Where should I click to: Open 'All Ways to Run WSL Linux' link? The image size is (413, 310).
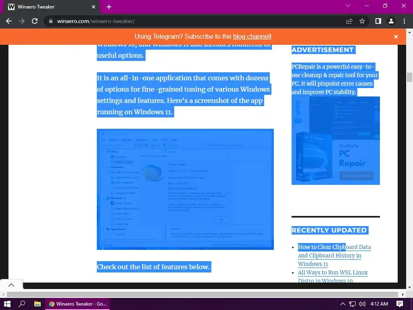tap(333, 276)
